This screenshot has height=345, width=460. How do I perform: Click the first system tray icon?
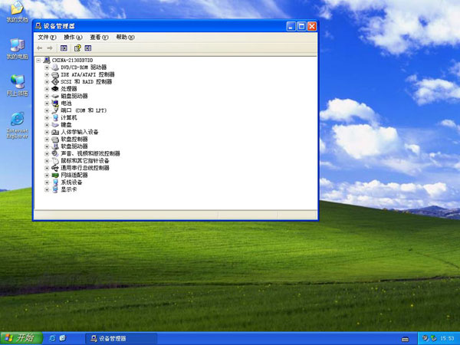[x=425, y=338]
